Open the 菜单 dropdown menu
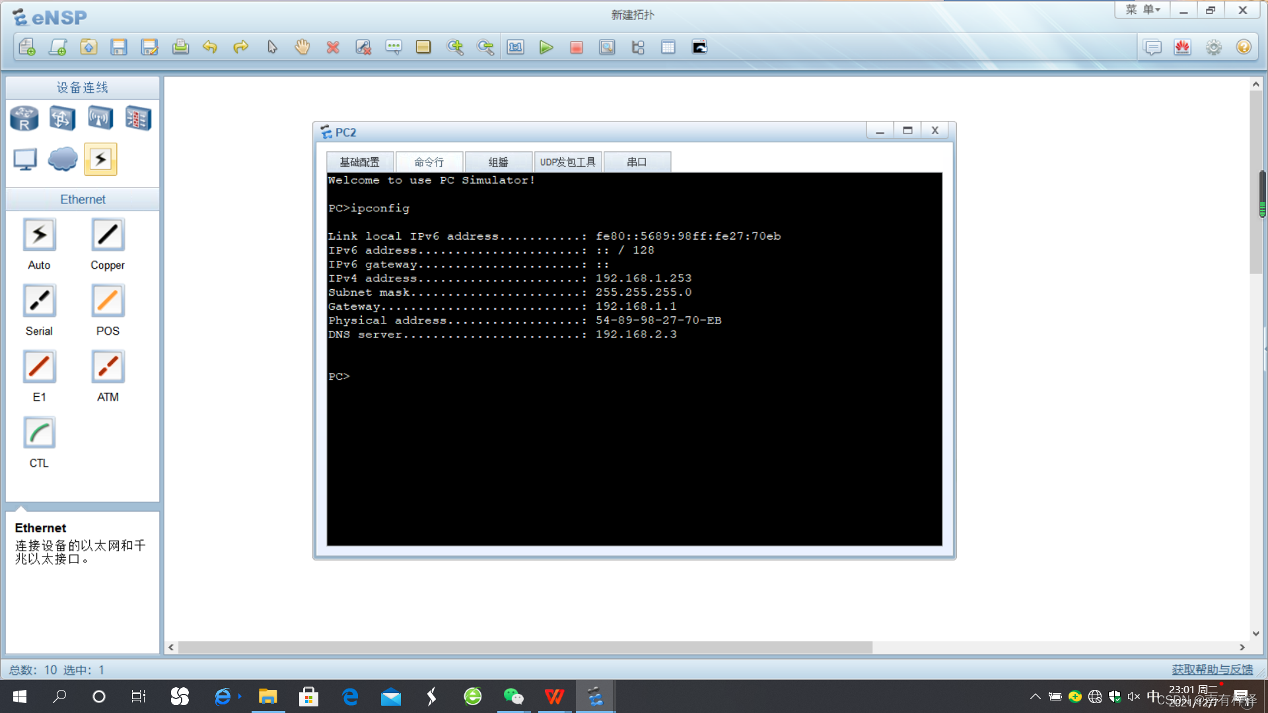 [1143, 10]
